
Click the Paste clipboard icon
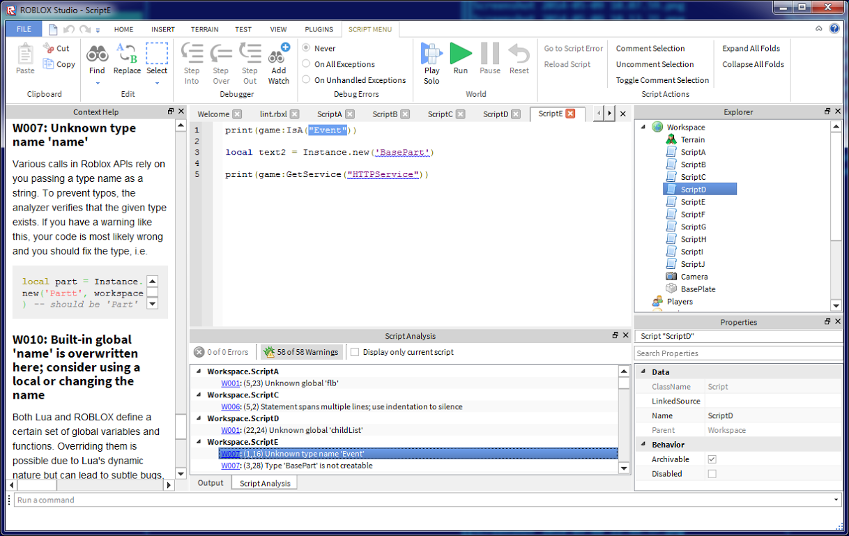25,54
